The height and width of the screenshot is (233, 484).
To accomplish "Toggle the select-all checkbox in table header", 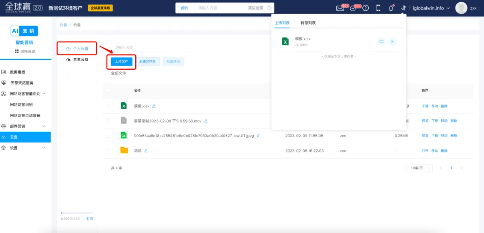I will 107,90.
